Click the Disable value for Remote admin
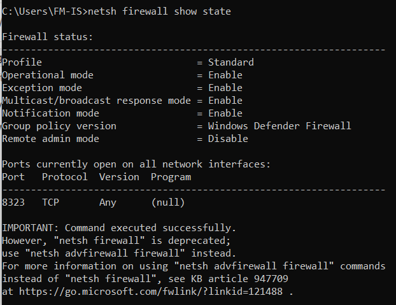This screenshot has width=396, height=305. [227, 139]
